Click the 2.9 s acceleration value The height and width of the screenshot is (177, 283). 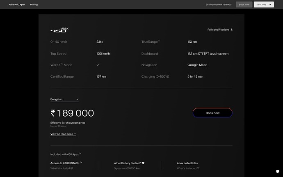pyautogui.click(x=100, y=42)
